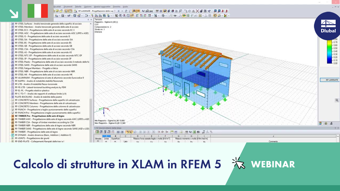
Task: Open the color scale tab icon at panel bottom
Action: tap(321, 123)
